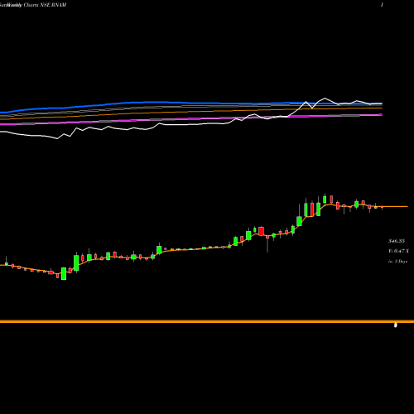Click the small white marker below the orange bar
The image size is (414, 414).
(396, 325)
